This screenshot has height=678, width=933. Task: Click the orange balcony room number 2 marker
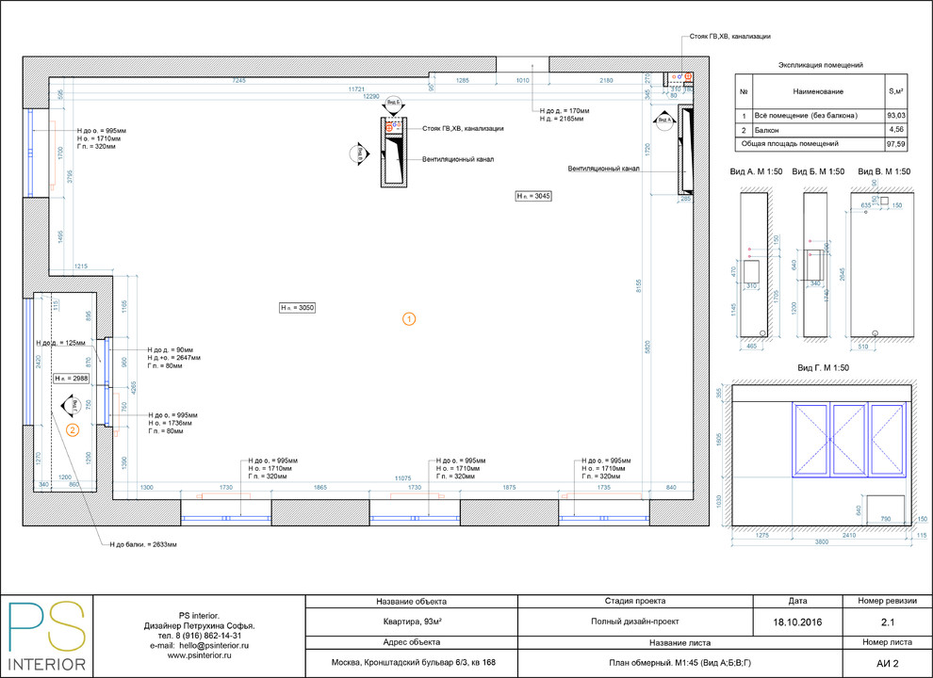coord(73,430)
